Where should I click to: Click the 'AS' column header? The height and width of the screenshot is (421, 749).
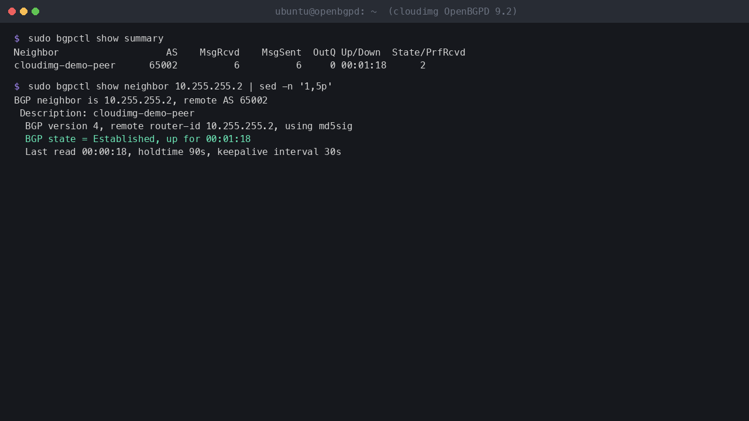pos(172,53)
